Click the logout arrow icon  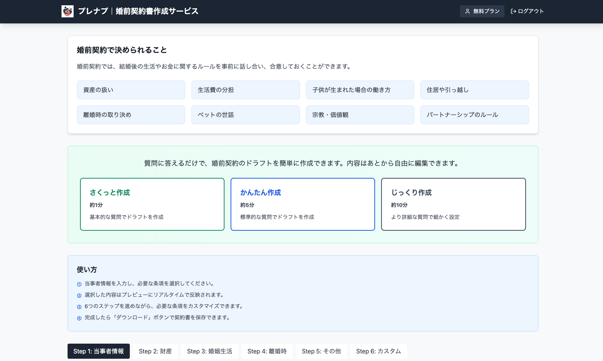(513, 11)
